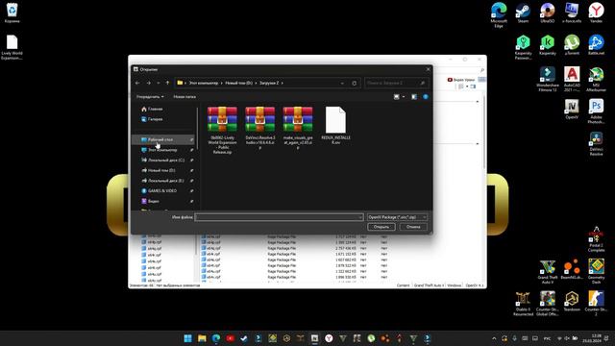Select the REDUX_INSTALLER.oiv file
The image size is (615, 346).
(x=335, y=125)
